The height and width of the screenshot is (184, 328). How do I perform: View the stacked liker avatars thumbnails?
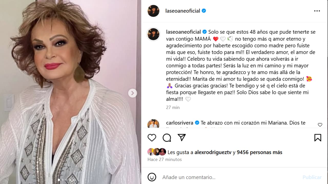(x=157, y=152)
